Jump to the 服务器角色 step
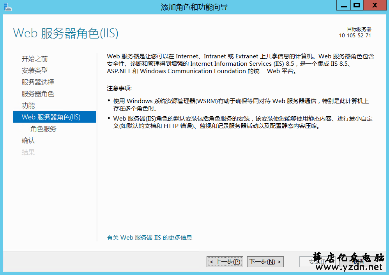This screenshot has width=389, height=275. (x=38, y=94)
